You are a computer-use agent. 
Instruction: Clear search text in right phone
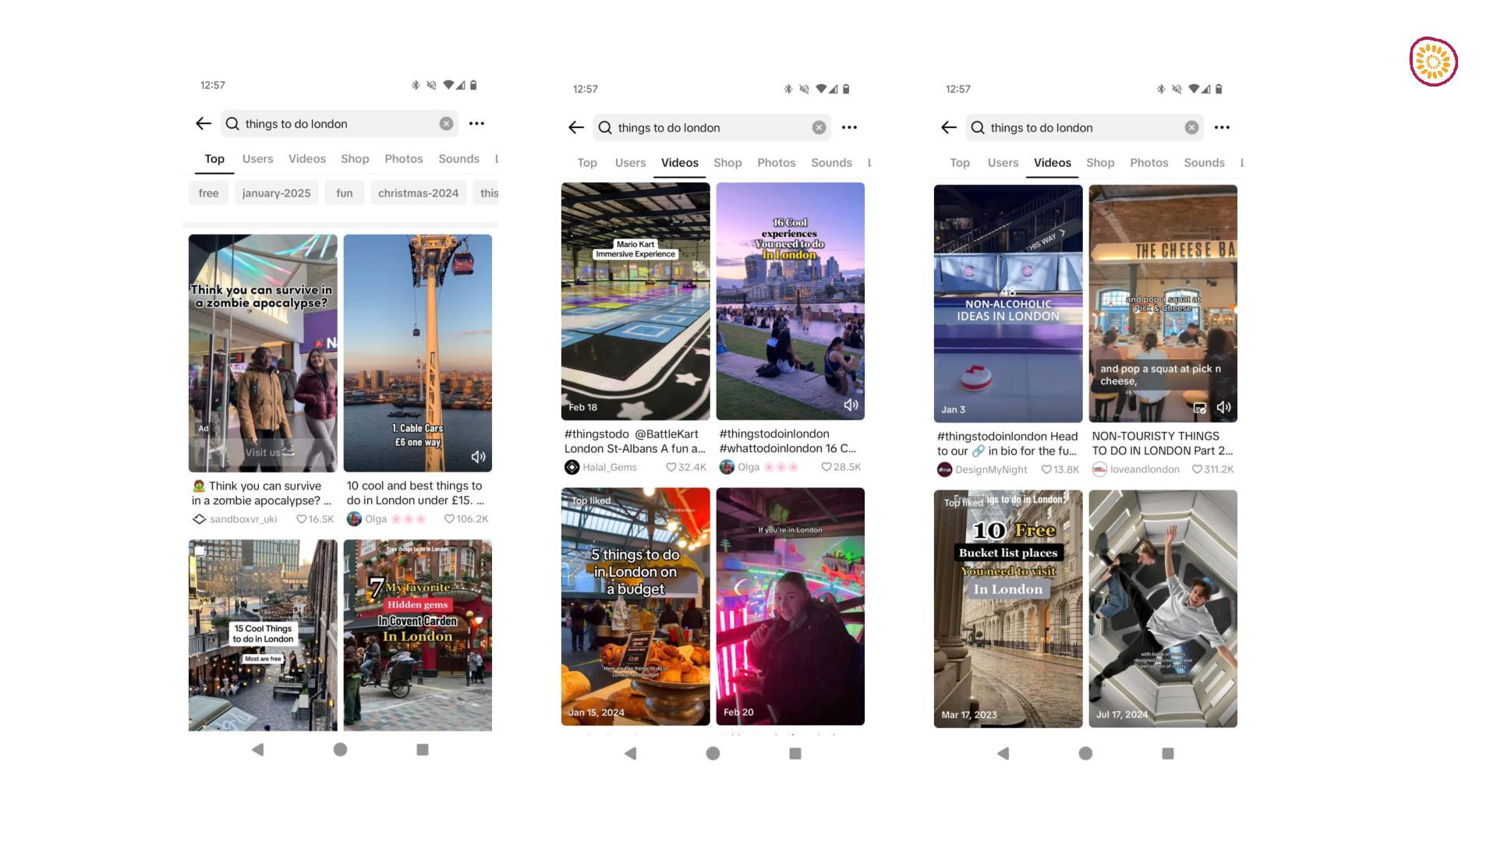[x=1191, y=127]
